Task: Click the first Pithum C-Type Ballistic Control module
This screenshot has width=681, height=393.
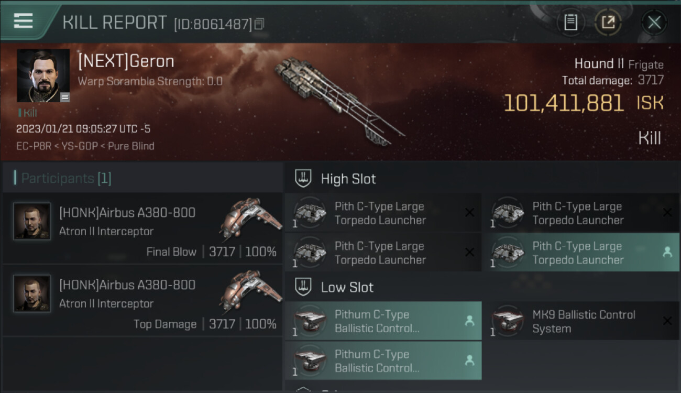Action: coord(383,321)
